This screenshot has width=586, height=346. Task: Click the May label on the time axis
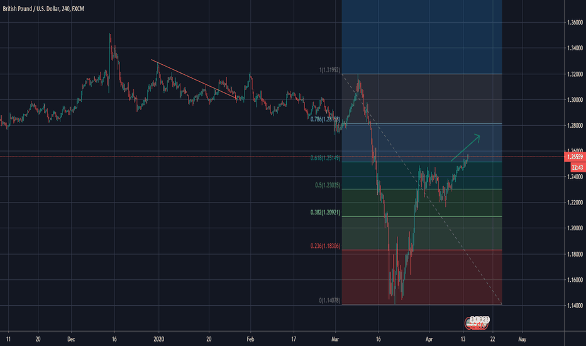pyautogui.click(x=522, y=339)
